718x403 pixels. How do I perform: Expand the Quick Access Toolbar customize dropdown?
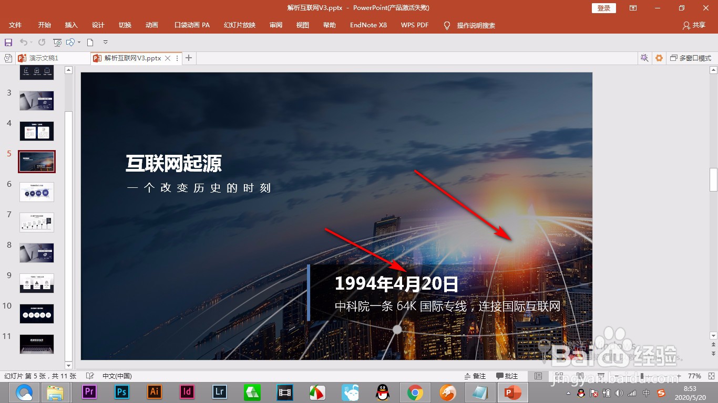point(105,42)
